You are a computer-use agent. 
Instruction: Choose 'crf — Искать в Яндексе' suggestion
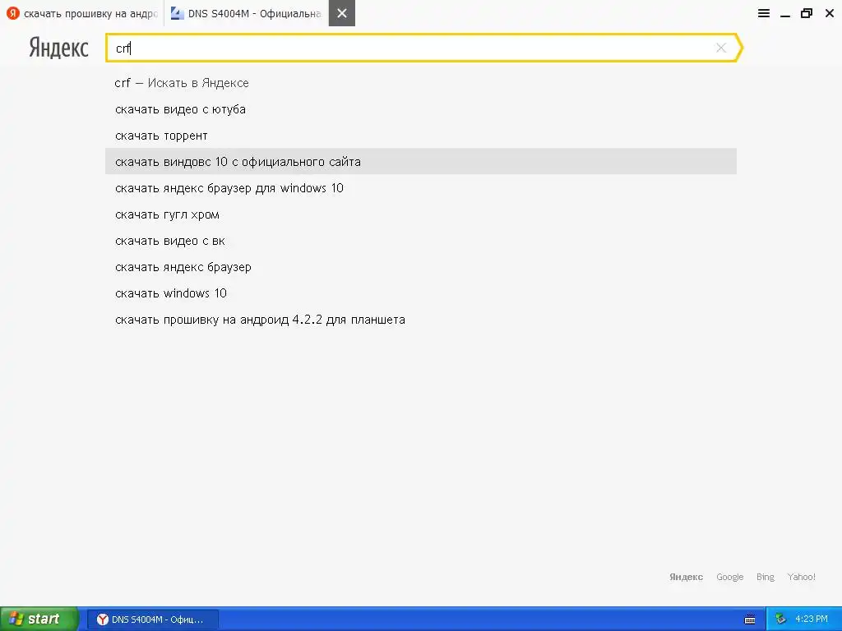coord(420,83)
